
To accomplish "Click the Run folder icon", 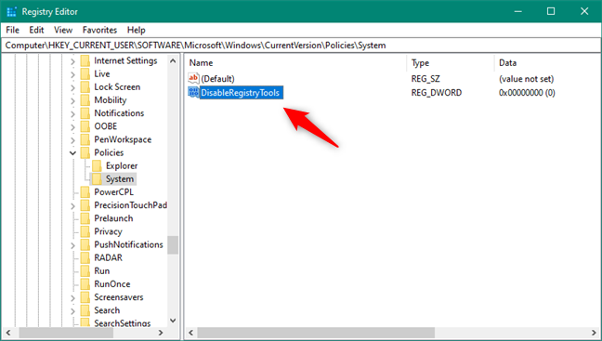I will 85,271.
